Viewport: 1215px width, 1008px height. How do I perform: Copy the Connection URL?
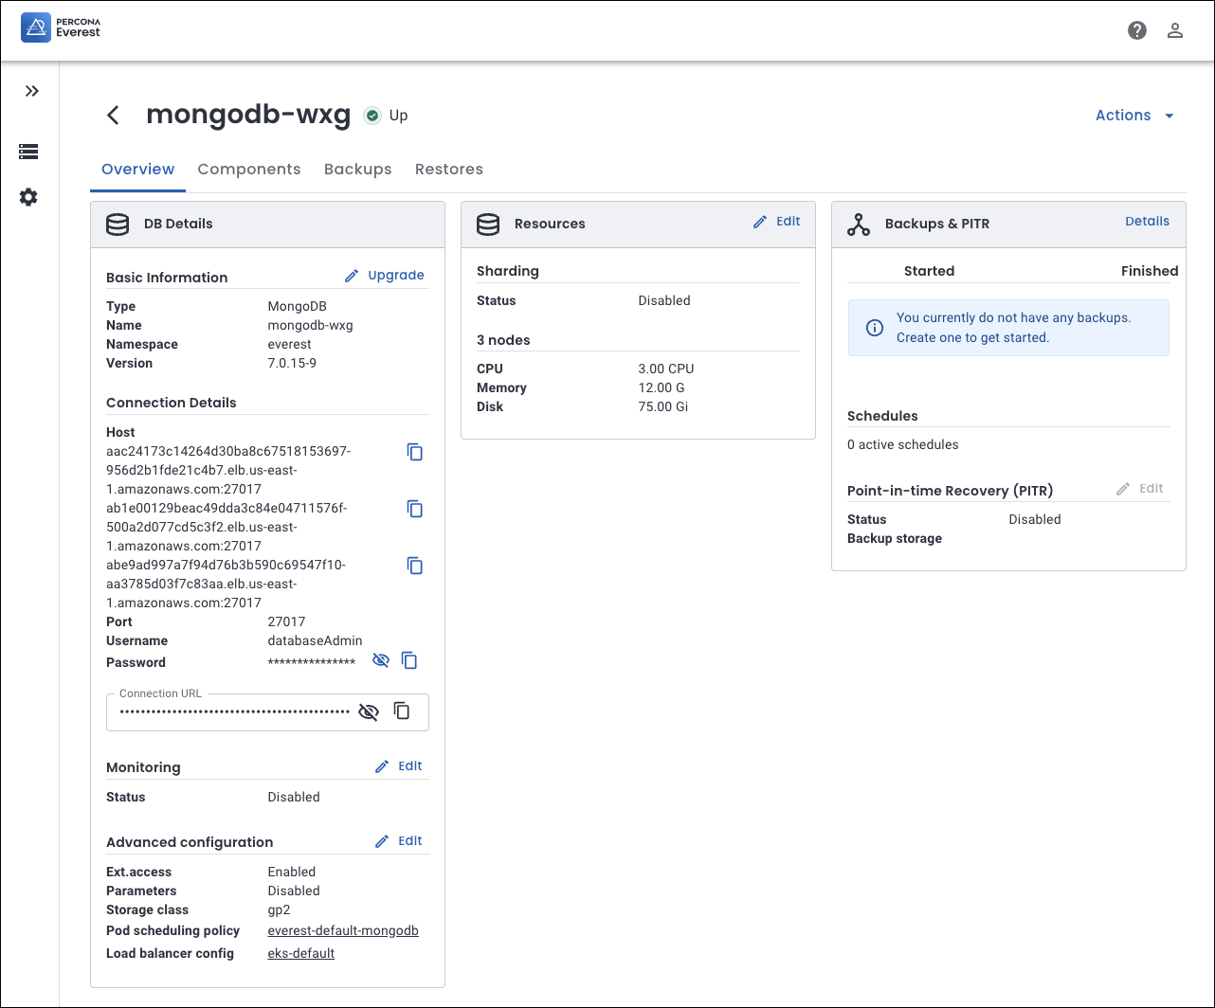pos(402,711)
